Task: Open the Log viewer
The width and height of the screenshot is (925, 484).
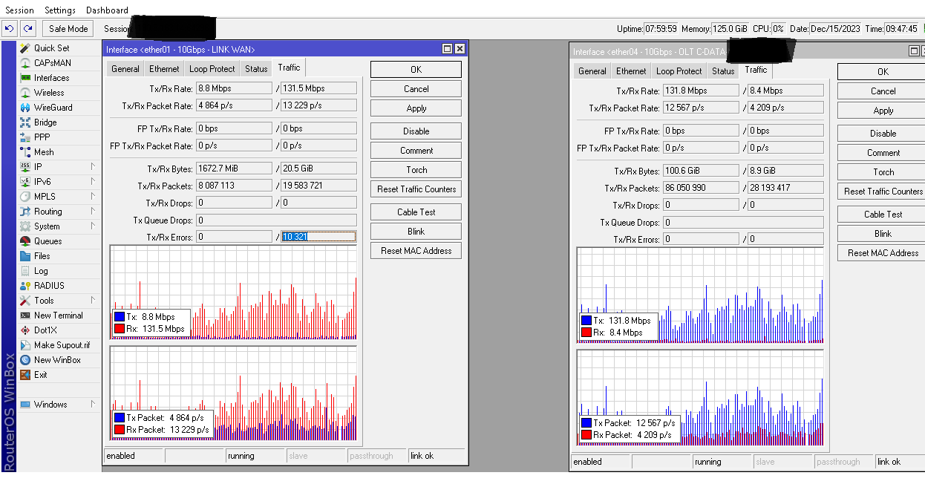Action: pyautogui.click(x=41, y=271)
